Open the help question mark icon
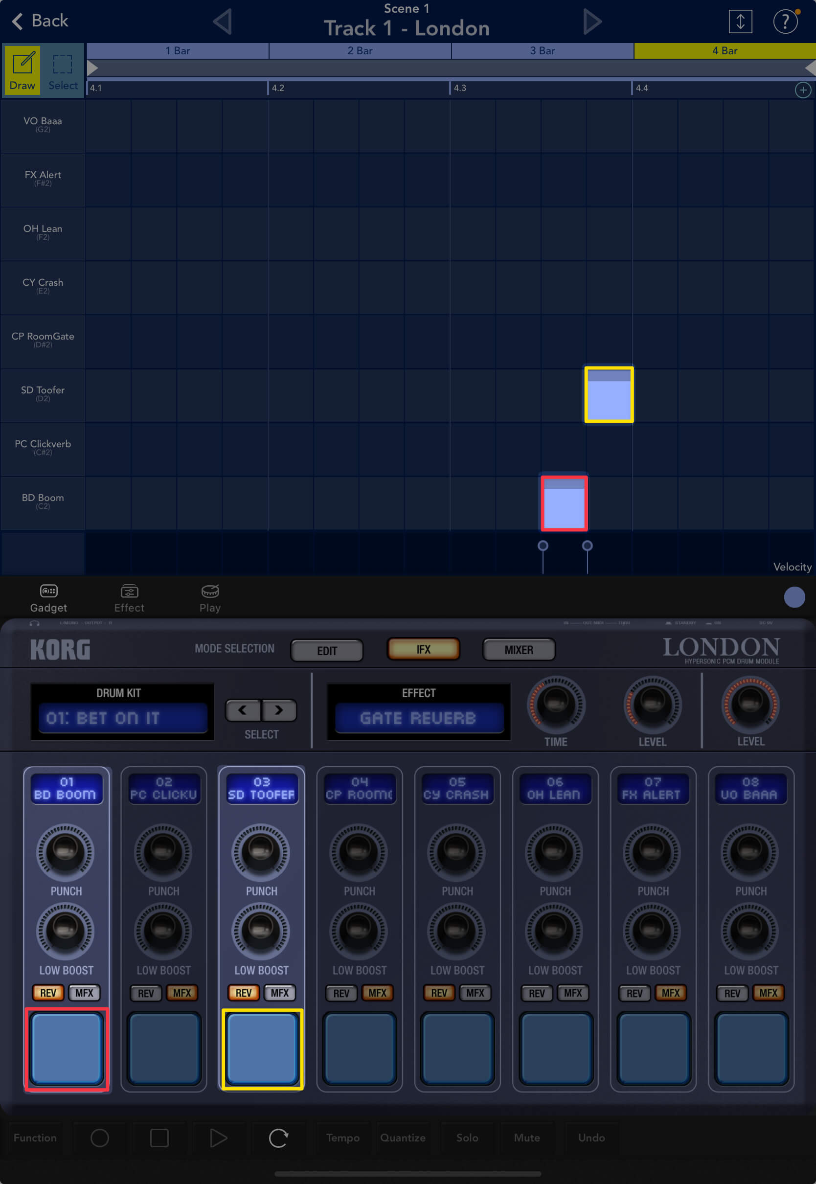Viewport: 816px width, 1184px height. click(x=785, y=22)
